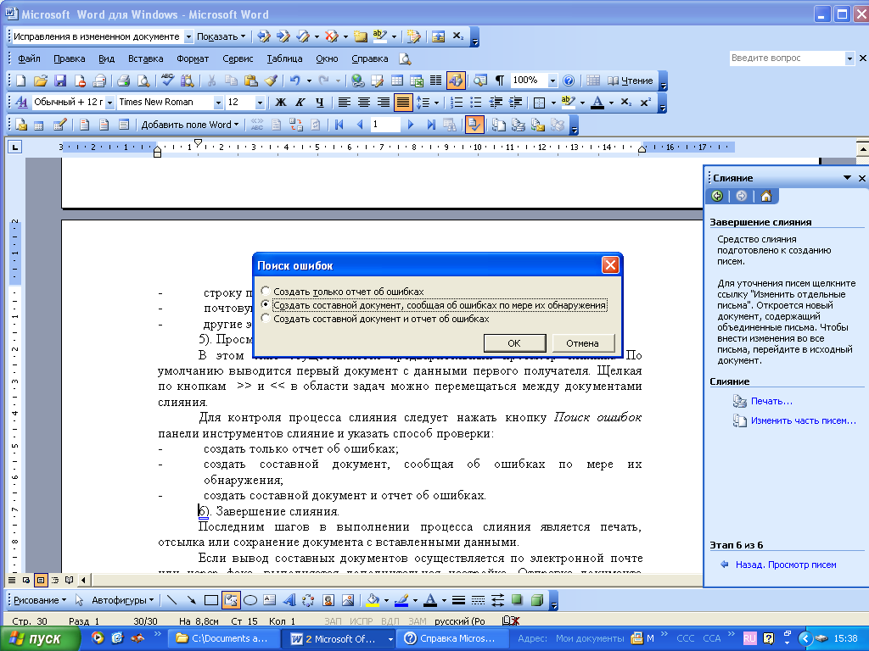Viewport: 869px width, 651px height.
Task: Insert a table with the table icon
Action: coord(397,81)
